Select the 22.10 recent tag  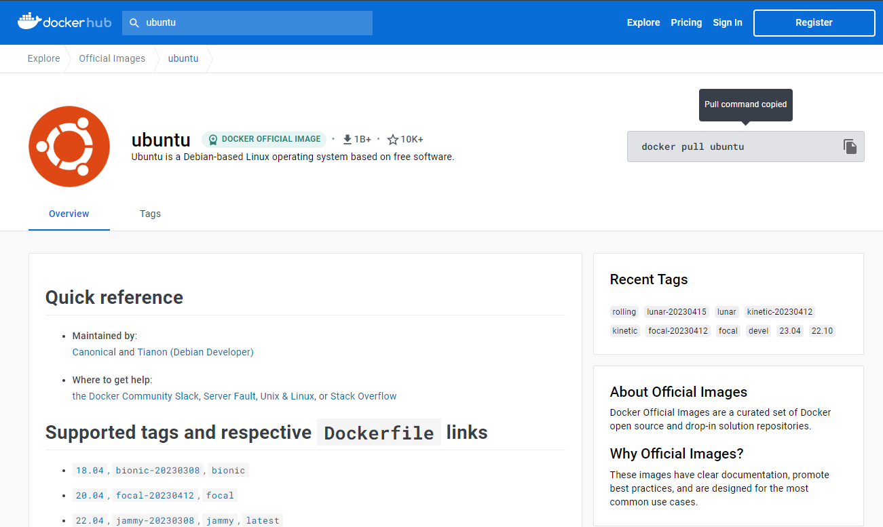click(x=822, y=331)
